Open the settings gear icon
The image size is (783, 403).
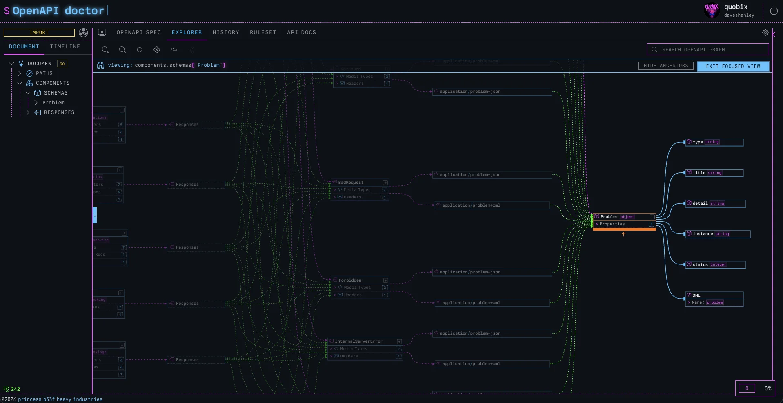coord(765,33)
